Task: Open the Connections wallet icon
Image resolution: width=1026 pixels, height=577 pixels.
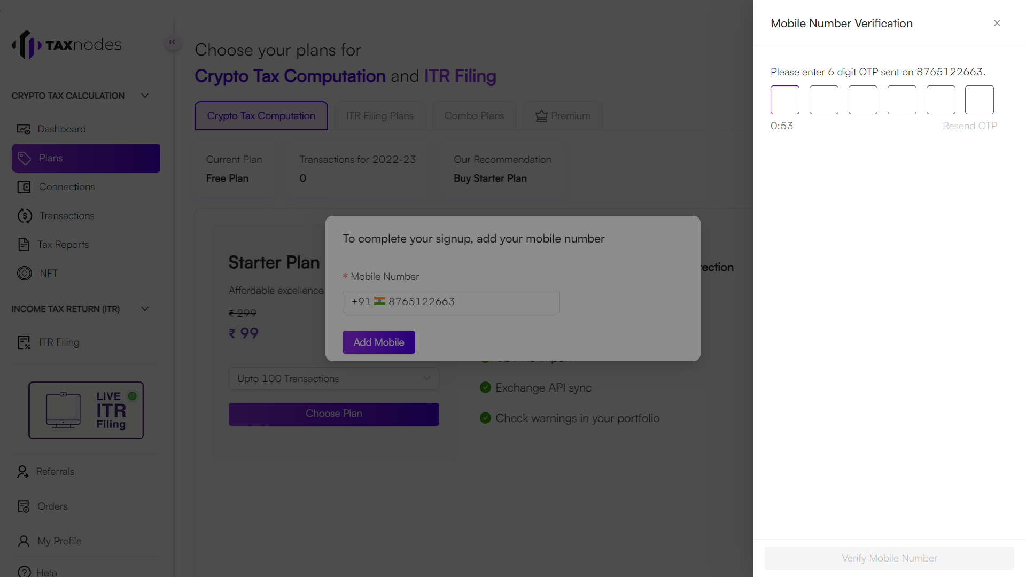Action: tap(24, 187)
